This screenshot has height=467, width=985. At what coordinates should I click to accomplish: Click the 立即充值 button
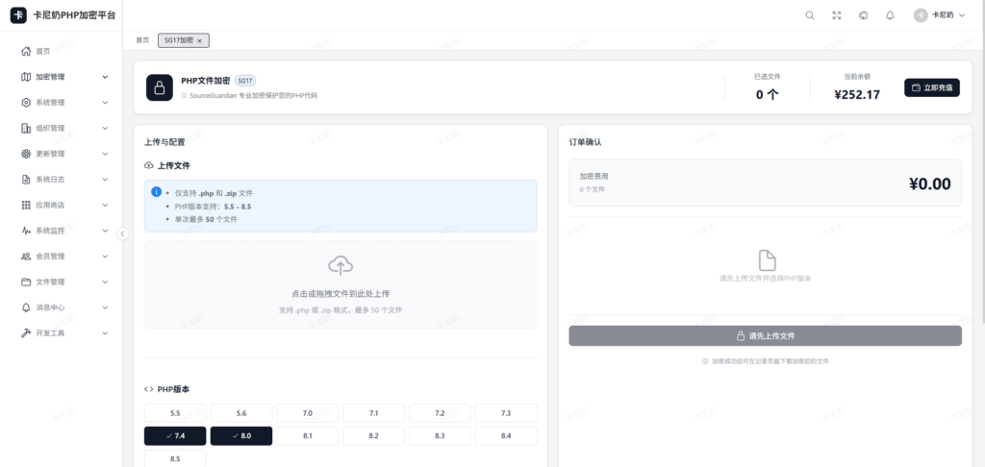pos(931,87)
